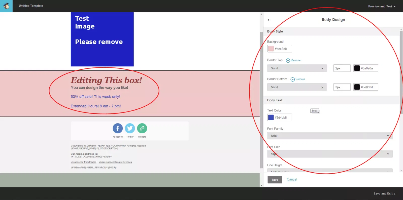Image resolution: width=403 pixels, height=200 pixels.
Task: Expand the Border Top style dropdown
Action: tap(297, 68)
